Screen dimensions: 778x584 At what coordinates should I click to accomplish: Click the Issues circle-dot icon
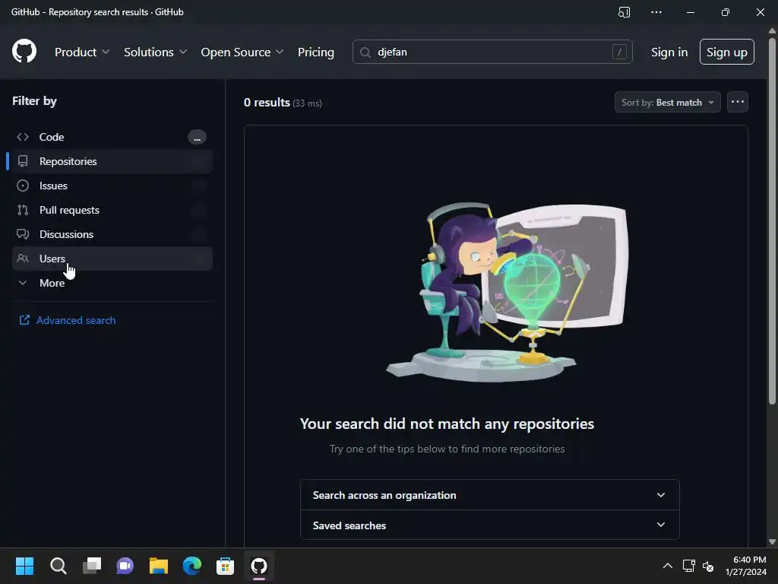click(x=23, y=186)
